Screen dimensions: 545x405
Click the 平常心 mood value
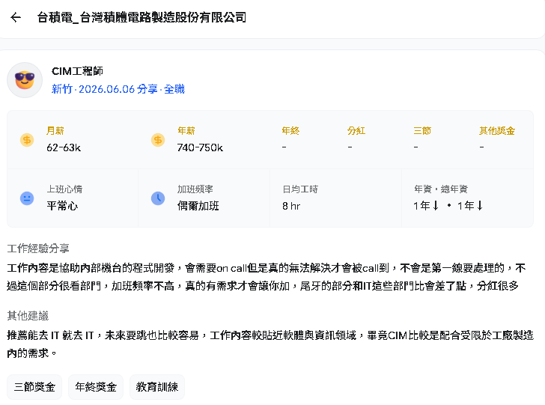[x=62, y=206]
